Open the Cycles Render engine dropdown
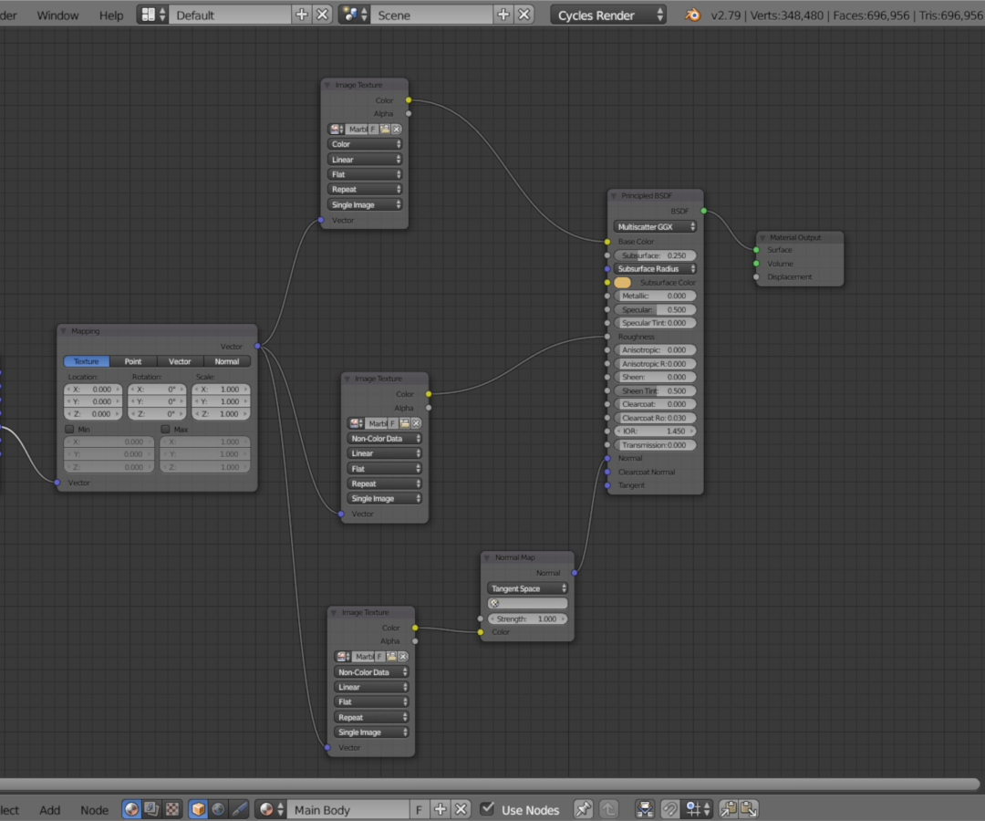This screenshot has width=985, height=821. tap(607, 16)
